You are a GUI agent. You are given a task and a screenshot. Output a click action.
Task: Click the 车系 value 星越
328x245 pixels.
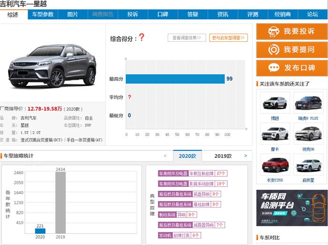tap(25, 126)
